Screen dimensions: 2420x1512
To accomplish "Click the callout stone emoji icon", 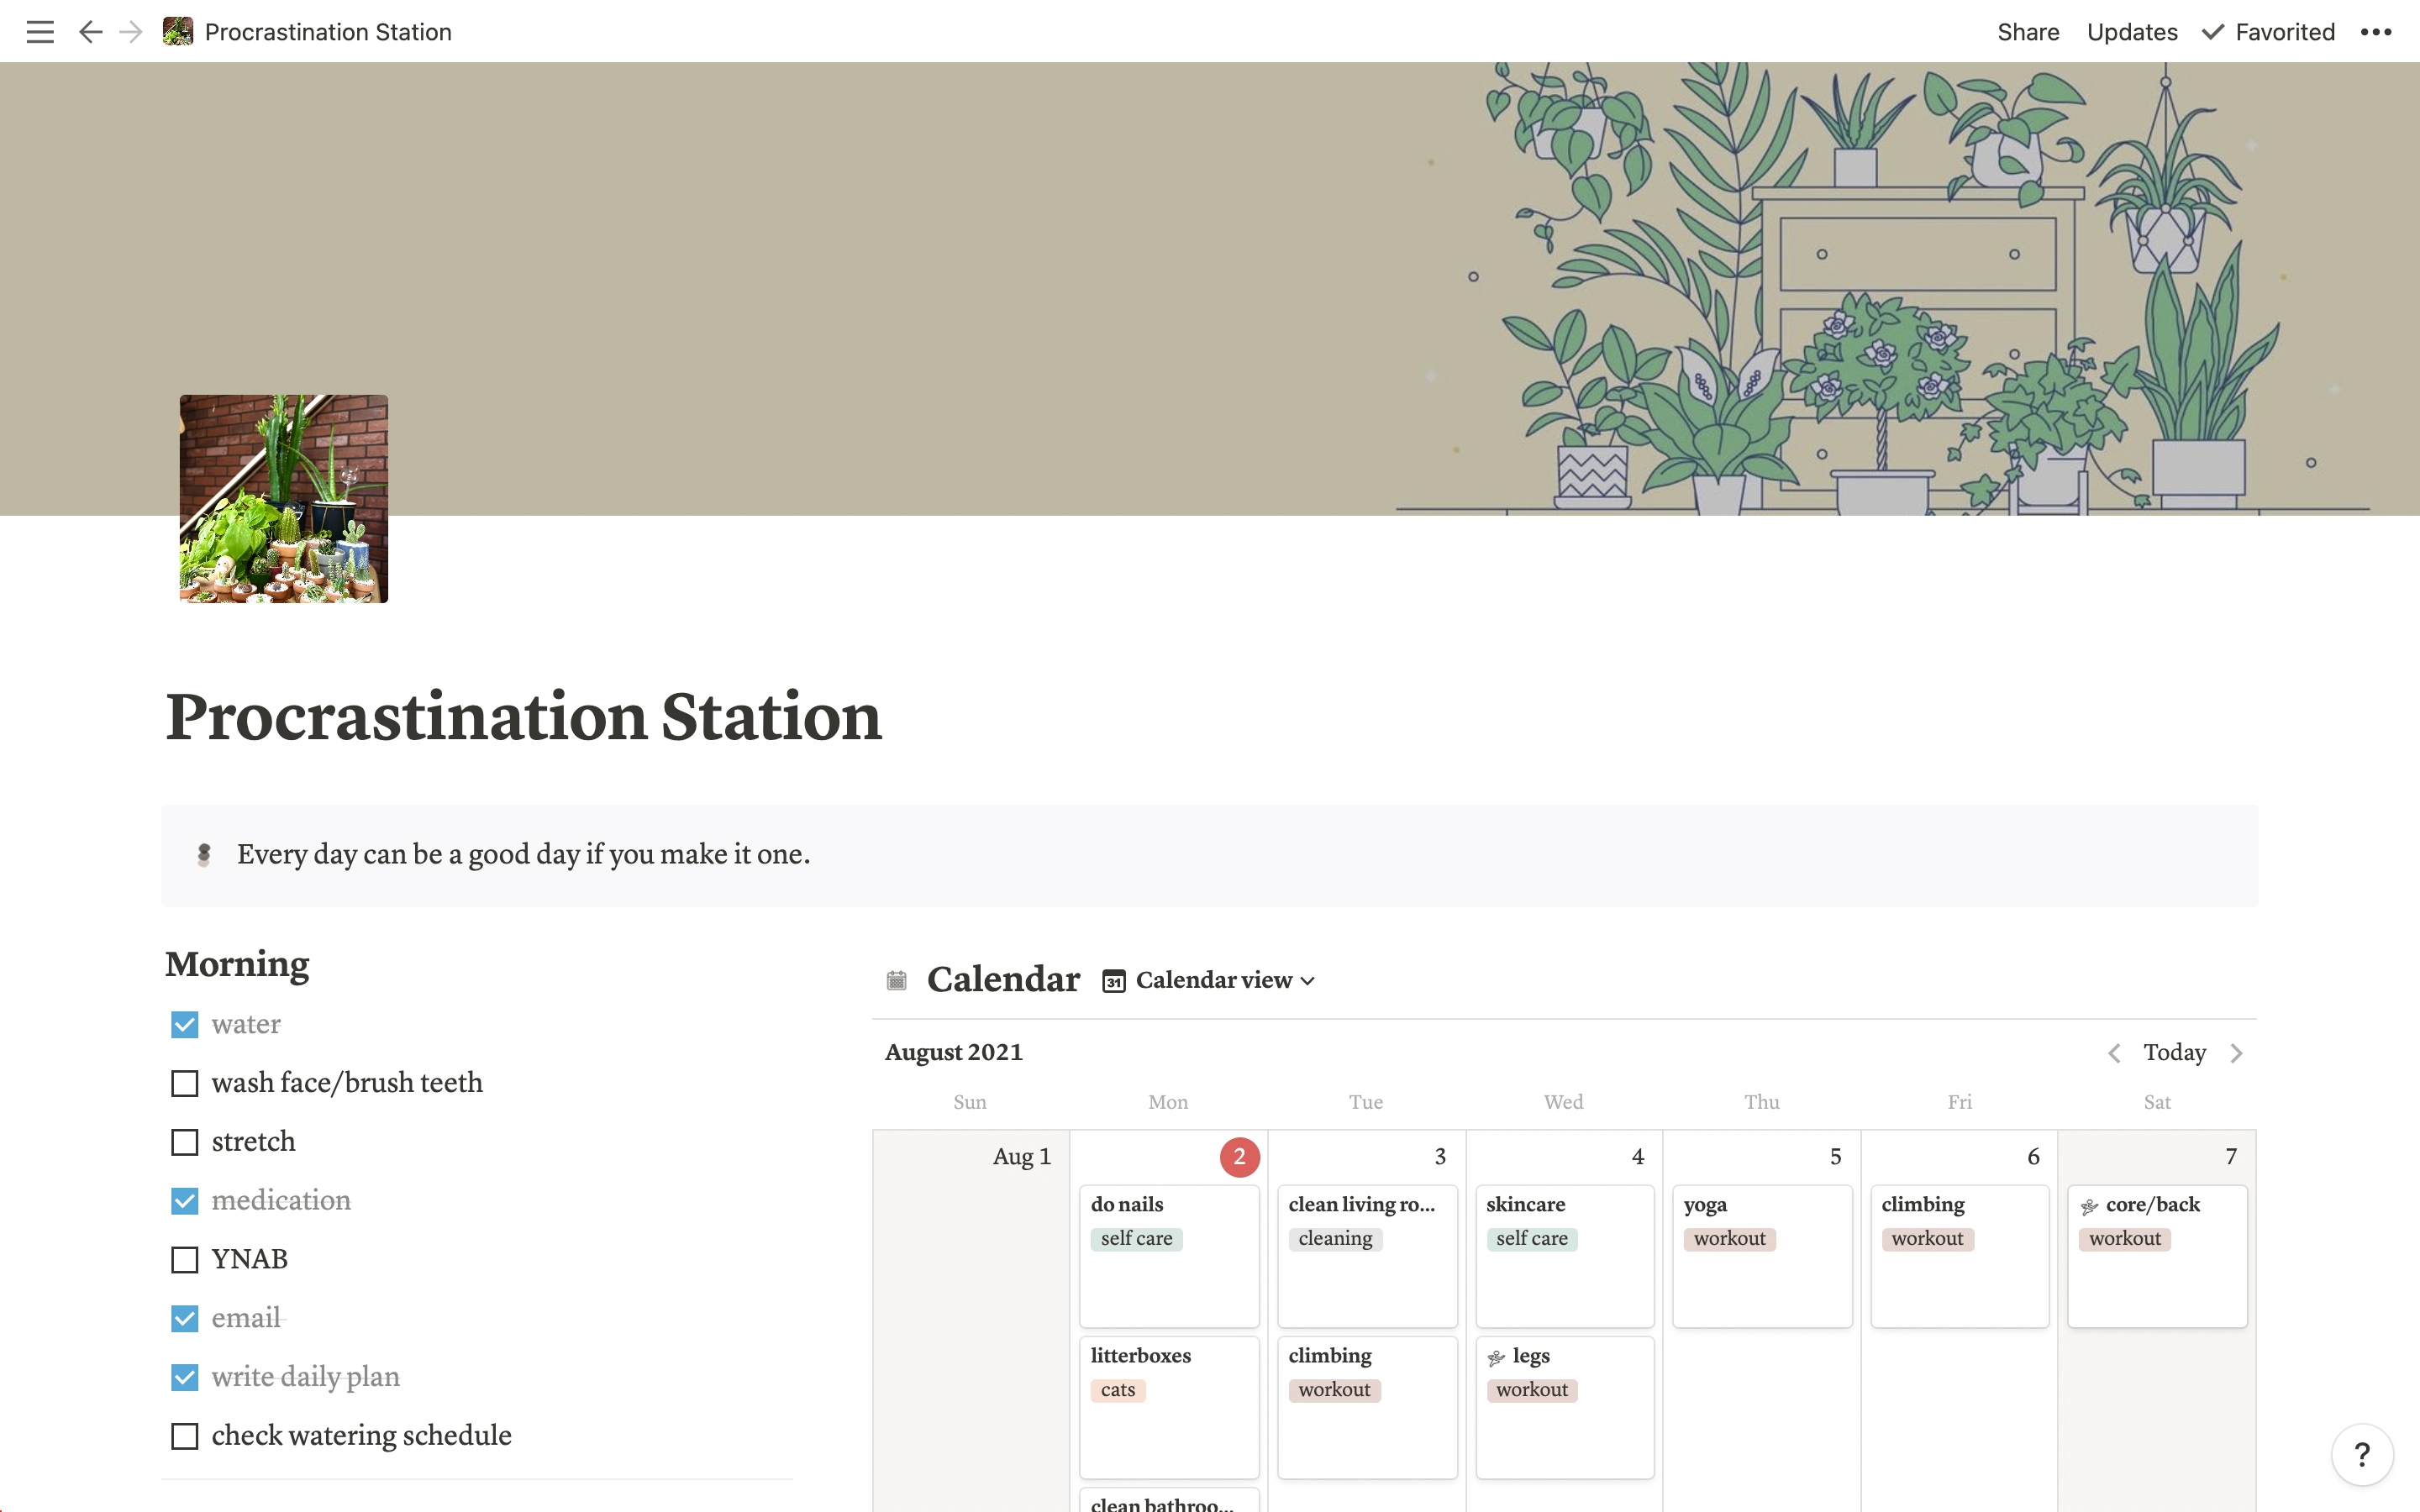I will point(204,855).
